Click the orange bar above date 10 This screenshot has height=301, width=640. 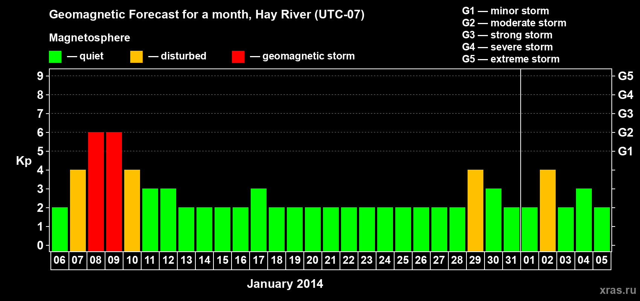(132, 210)
